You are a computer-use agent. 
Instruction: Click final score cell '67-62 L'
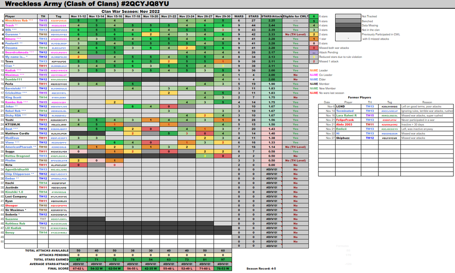(x=78, y=268)
